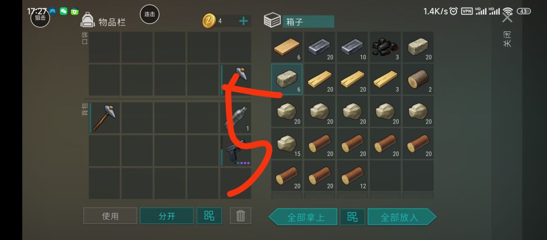Click the 分开 (Split) button
The width and height of the screenshot is (547, 240).
(x=167, y=216)
